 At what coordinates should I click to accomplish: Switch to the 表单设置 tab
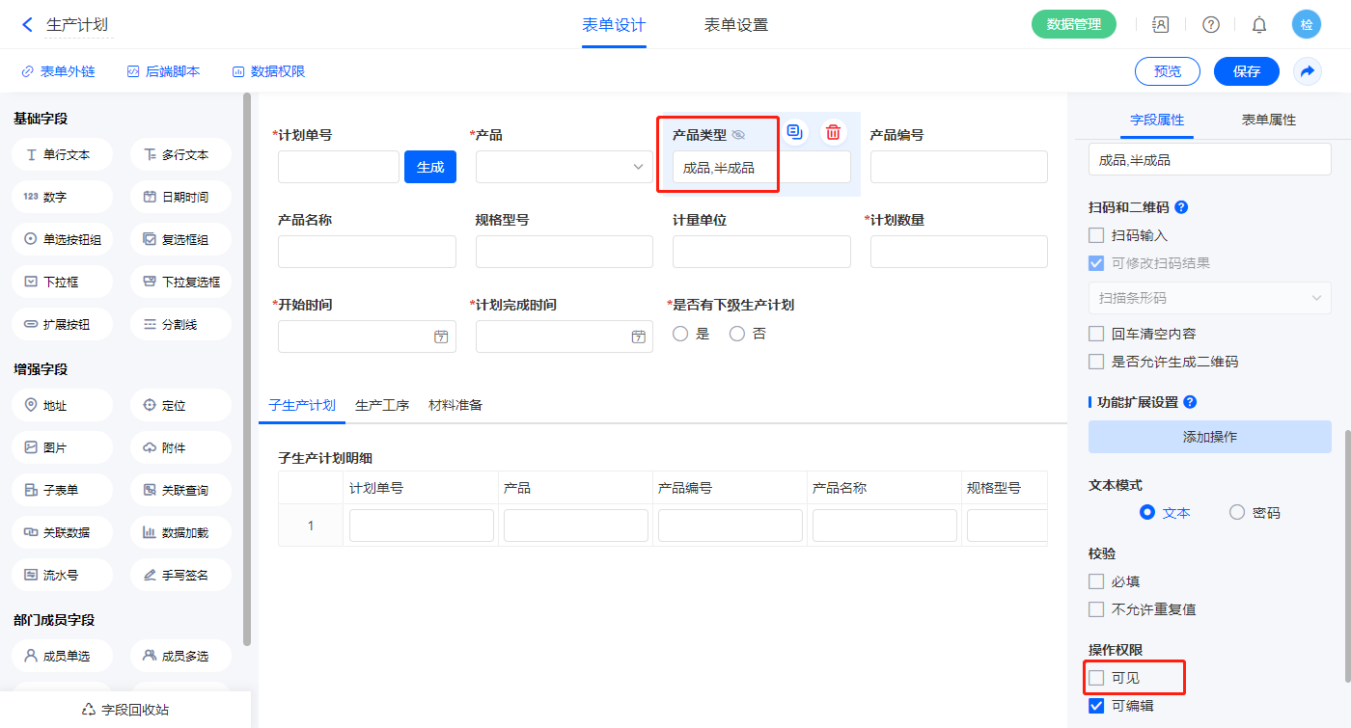(x=736, y=25)
